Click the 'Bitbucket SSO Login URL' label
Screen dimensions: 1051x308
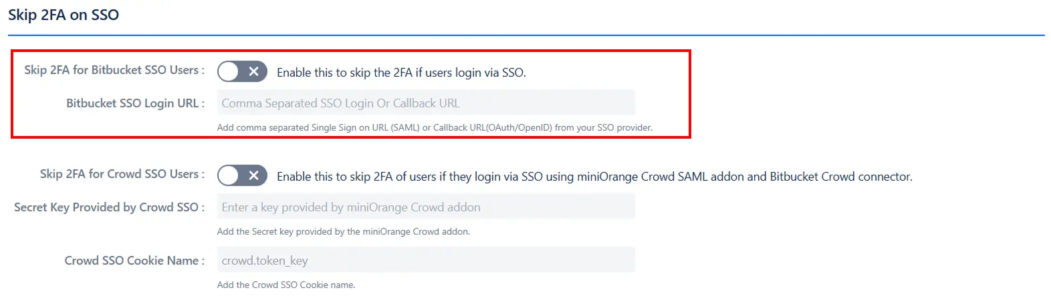coord(135,103)
